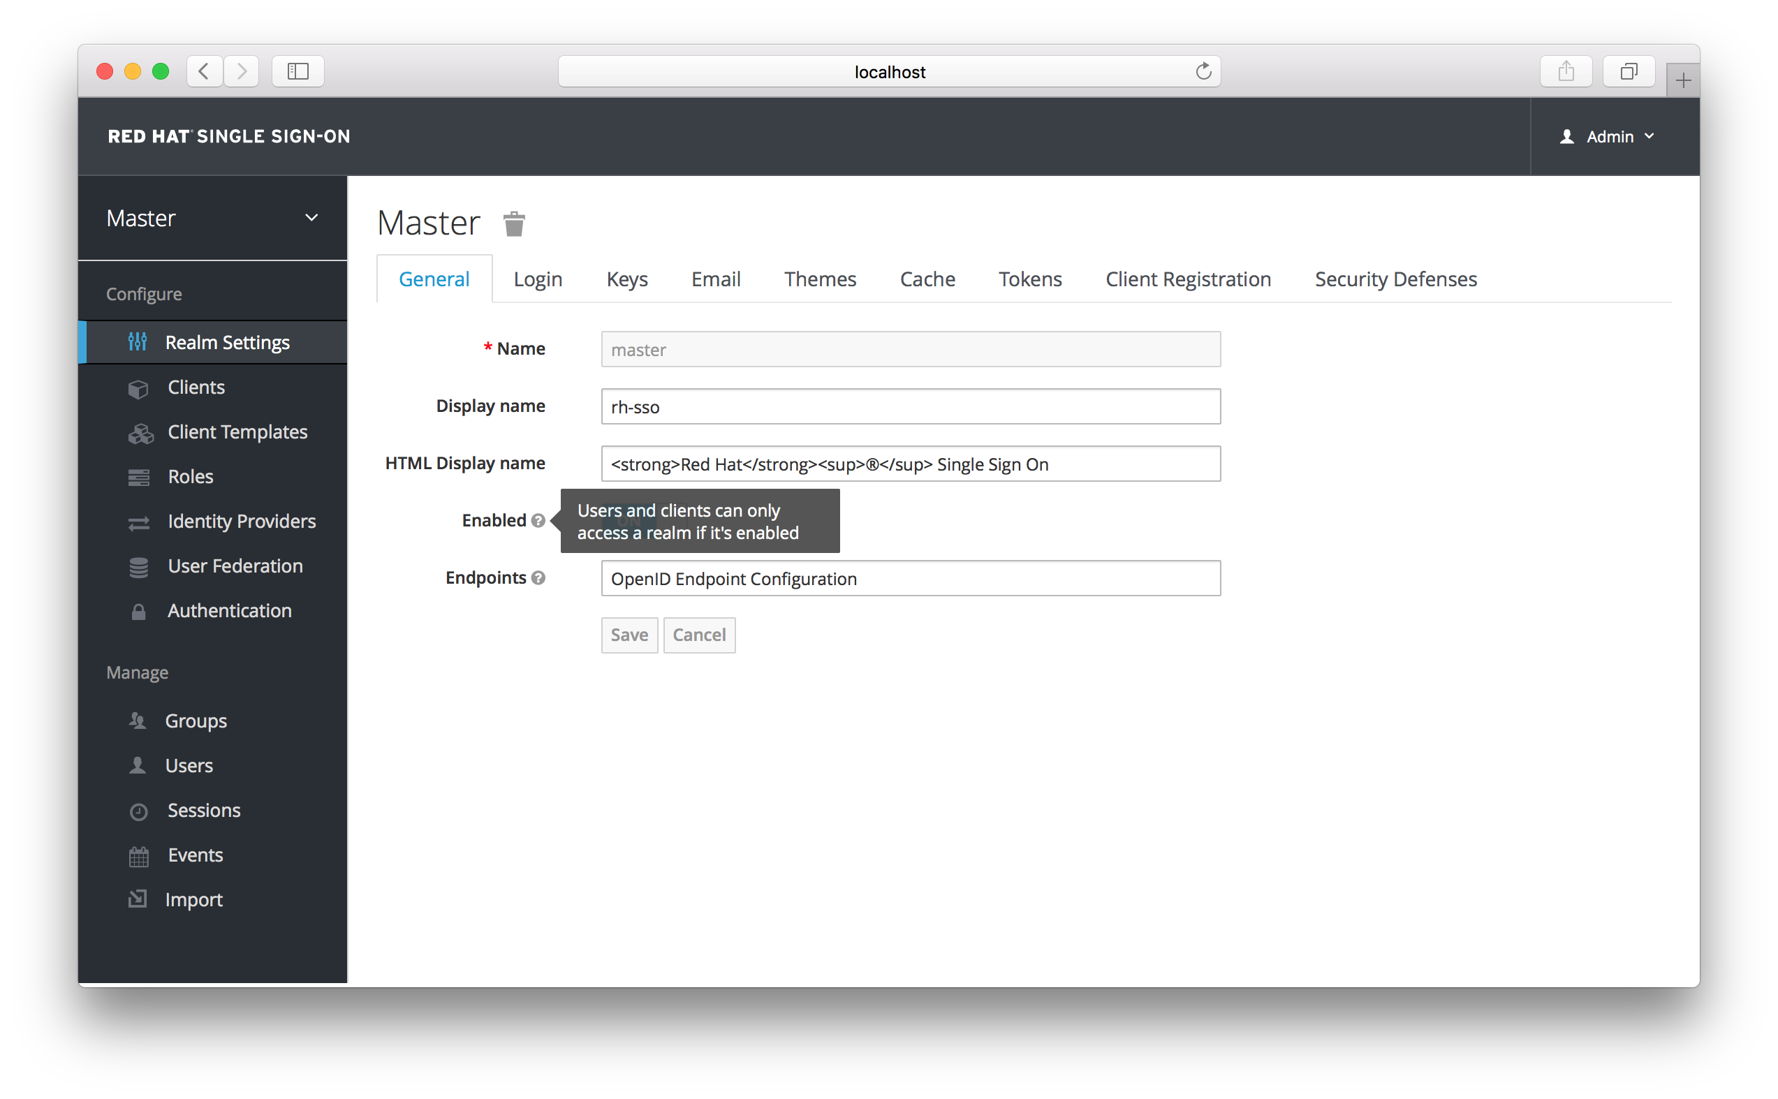This screenshot has height=1099, width=1778.
Task: Click the Enabled tooltip question mark
Action: click(x=543, y=522)
